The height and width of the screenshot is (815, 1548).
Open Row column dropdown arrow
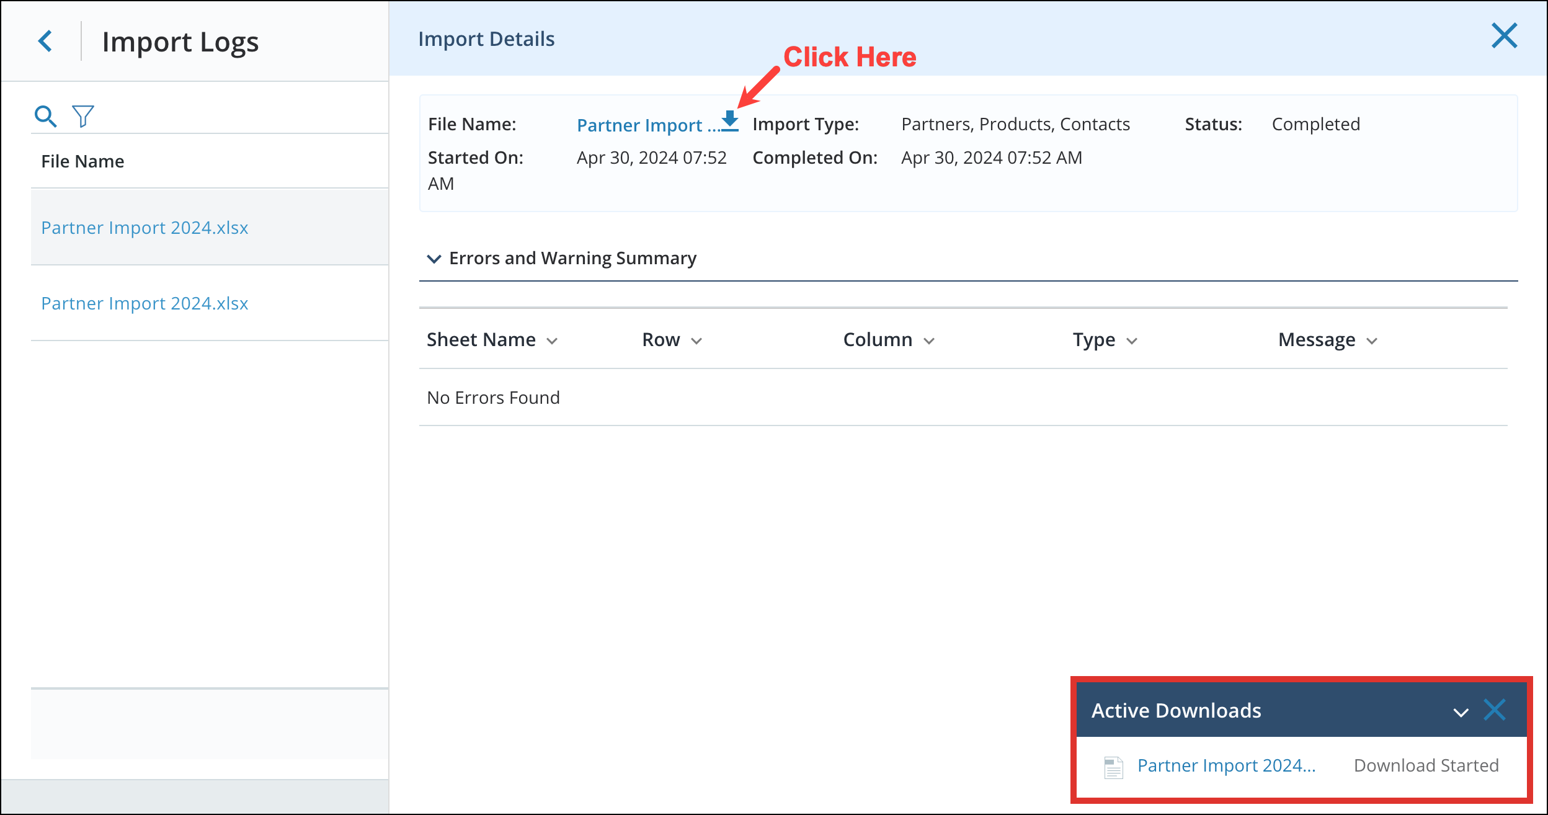pyautogui.click(x=696, y=341)
